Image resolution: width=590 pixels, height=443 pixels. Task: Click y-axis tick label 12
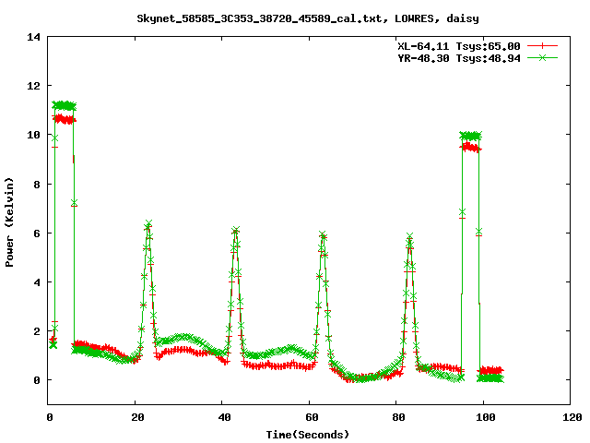coord(33,86)
